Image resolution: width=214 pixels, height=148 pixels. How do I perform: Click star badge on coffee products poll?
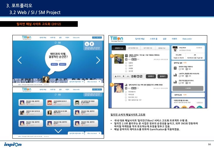pyautogui.click(x=112, y=85)
